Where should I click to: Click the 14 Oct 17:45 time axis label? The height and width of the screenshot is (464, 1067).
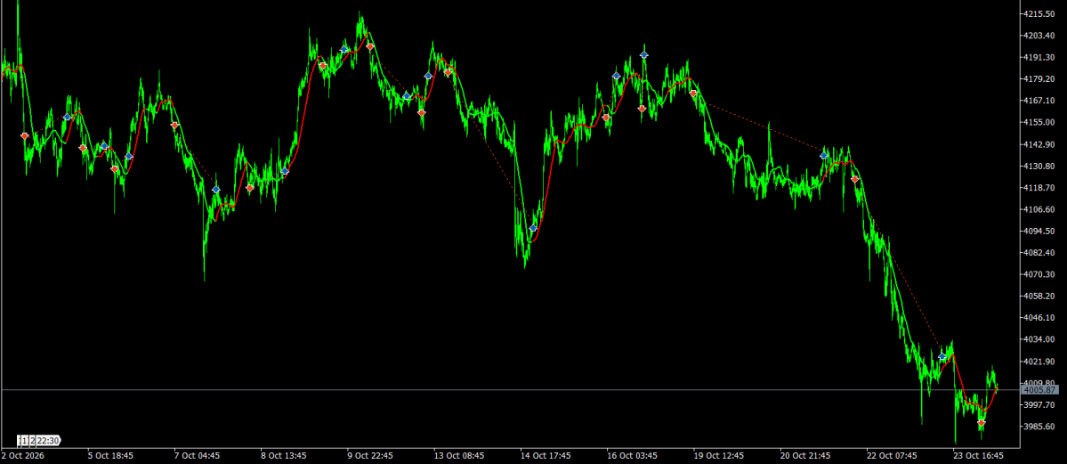click(546, 455)
